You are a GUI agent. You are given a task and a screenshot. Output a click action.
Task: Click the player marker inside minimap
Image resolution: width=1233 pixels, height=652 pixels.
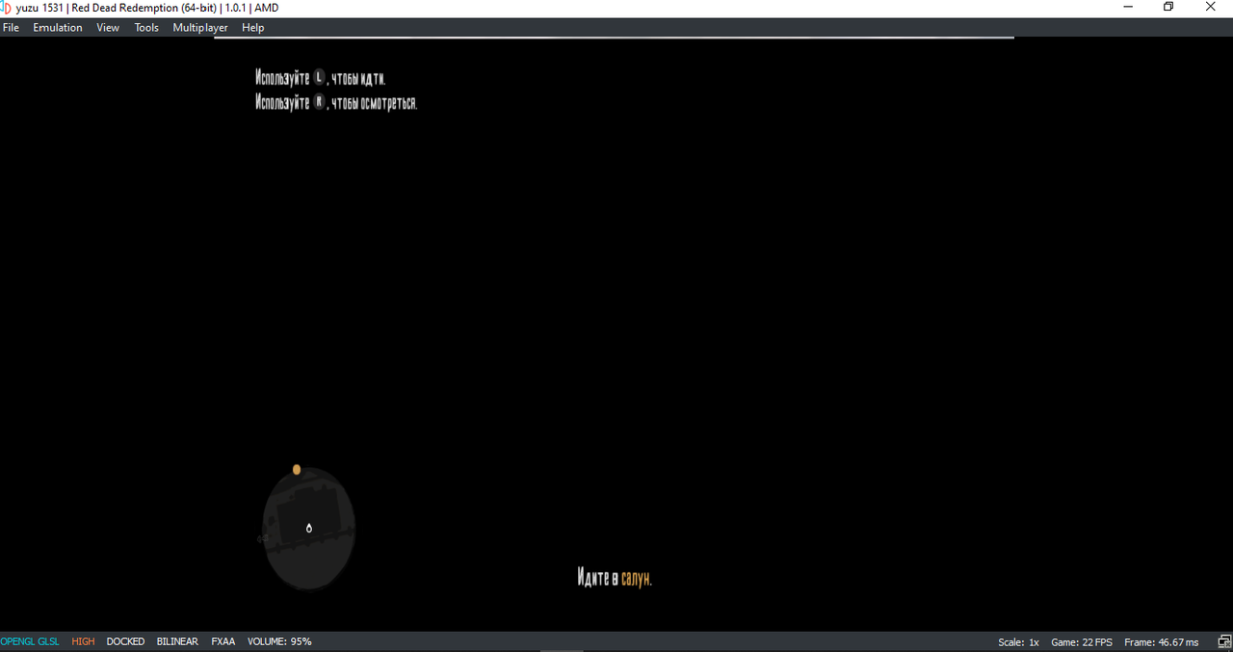(309, 528)
